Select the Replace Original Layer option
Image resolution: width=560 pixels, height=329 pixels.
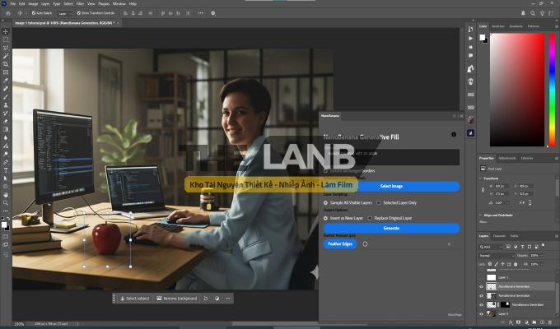click(x=368, y=218)
